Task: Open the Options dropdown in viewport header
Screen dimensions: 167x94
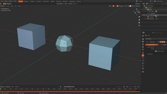Action: 138,4
